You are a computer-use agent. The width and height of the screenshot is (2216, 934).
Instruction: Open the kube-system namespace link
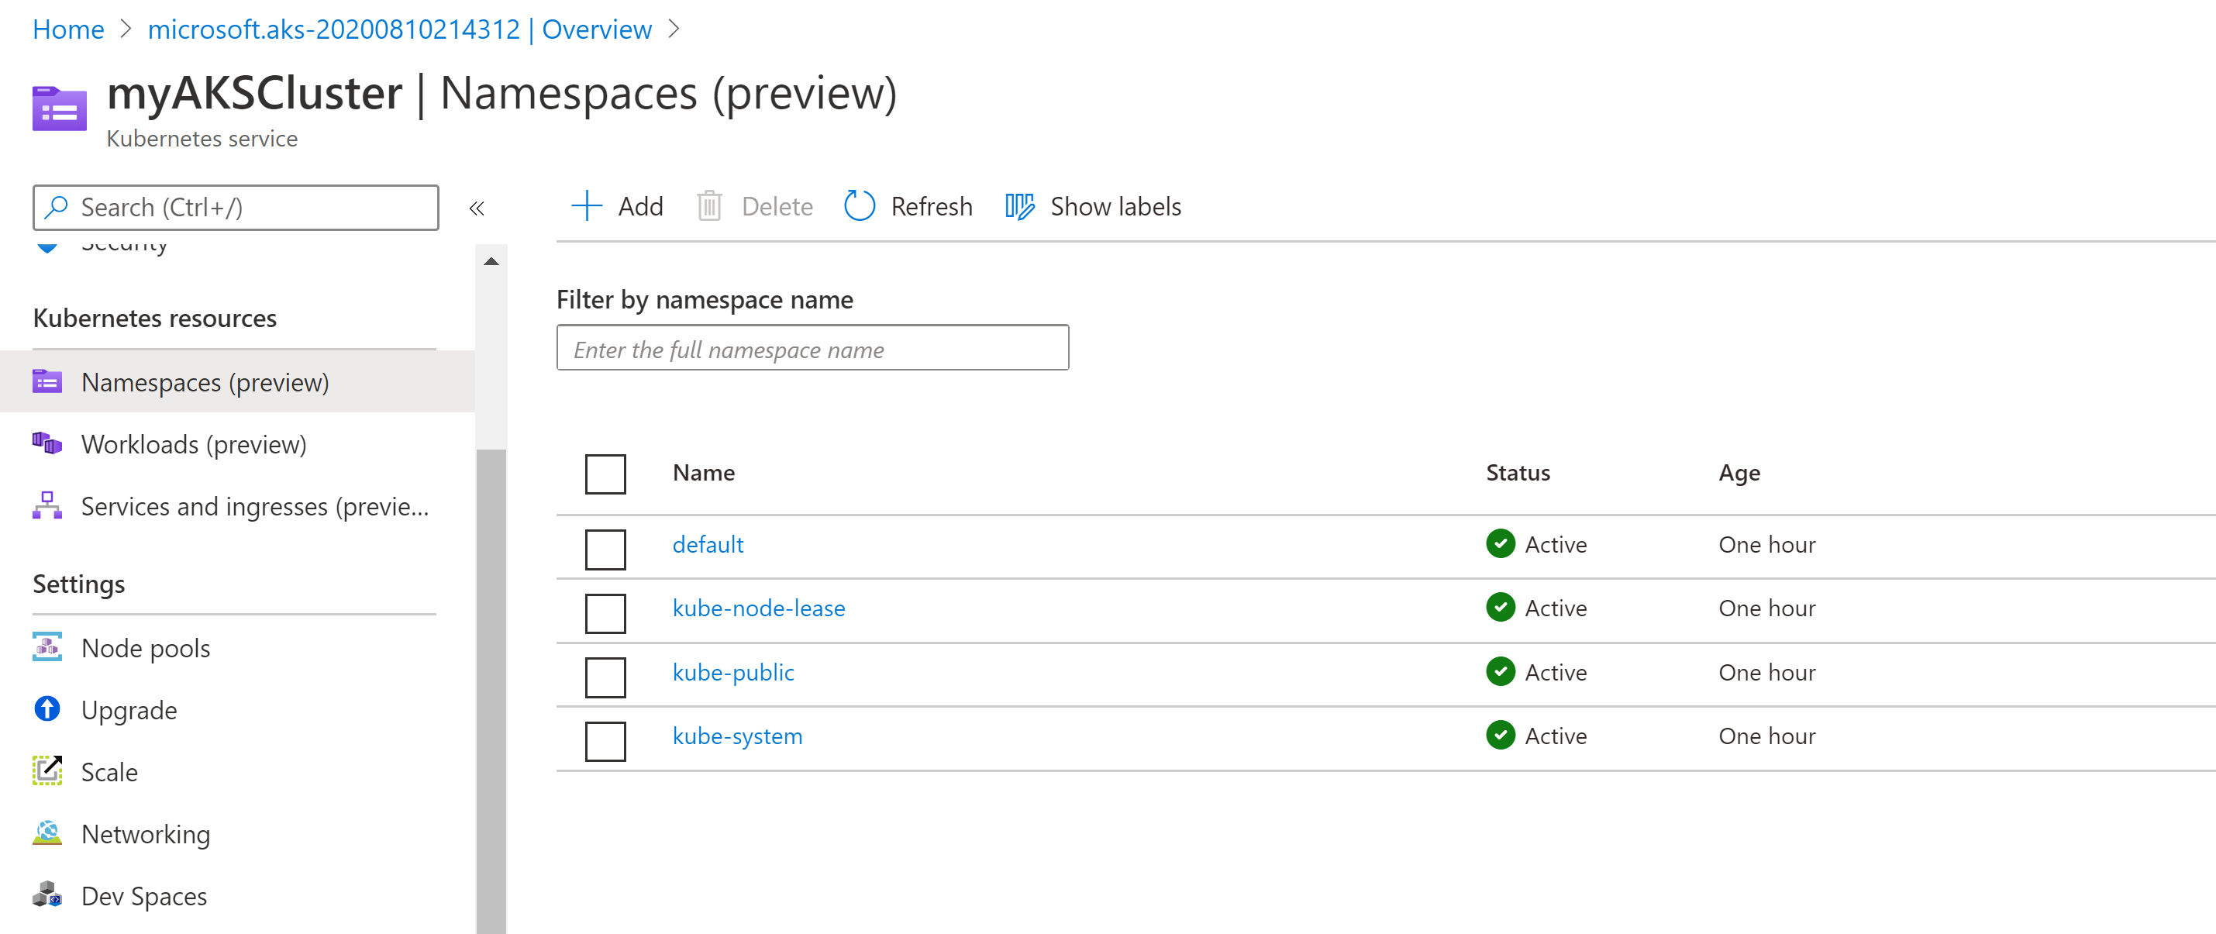737,736
